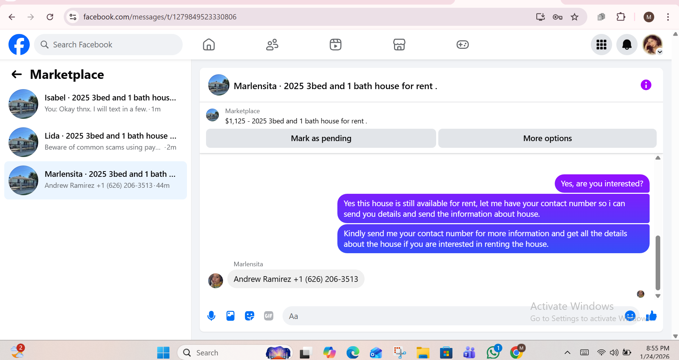Open the browser extensions puzzle icon

[621, 17]
